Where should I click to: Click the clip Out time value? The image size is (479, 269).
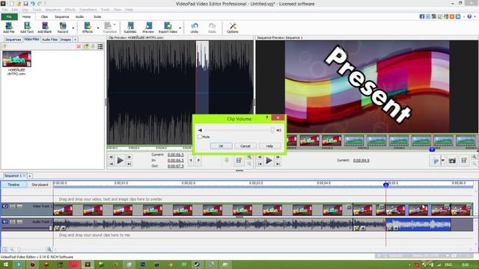point(176,166)
